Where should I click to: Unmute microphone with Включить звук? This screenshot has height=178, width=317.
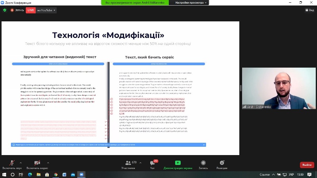click(12, 165)
